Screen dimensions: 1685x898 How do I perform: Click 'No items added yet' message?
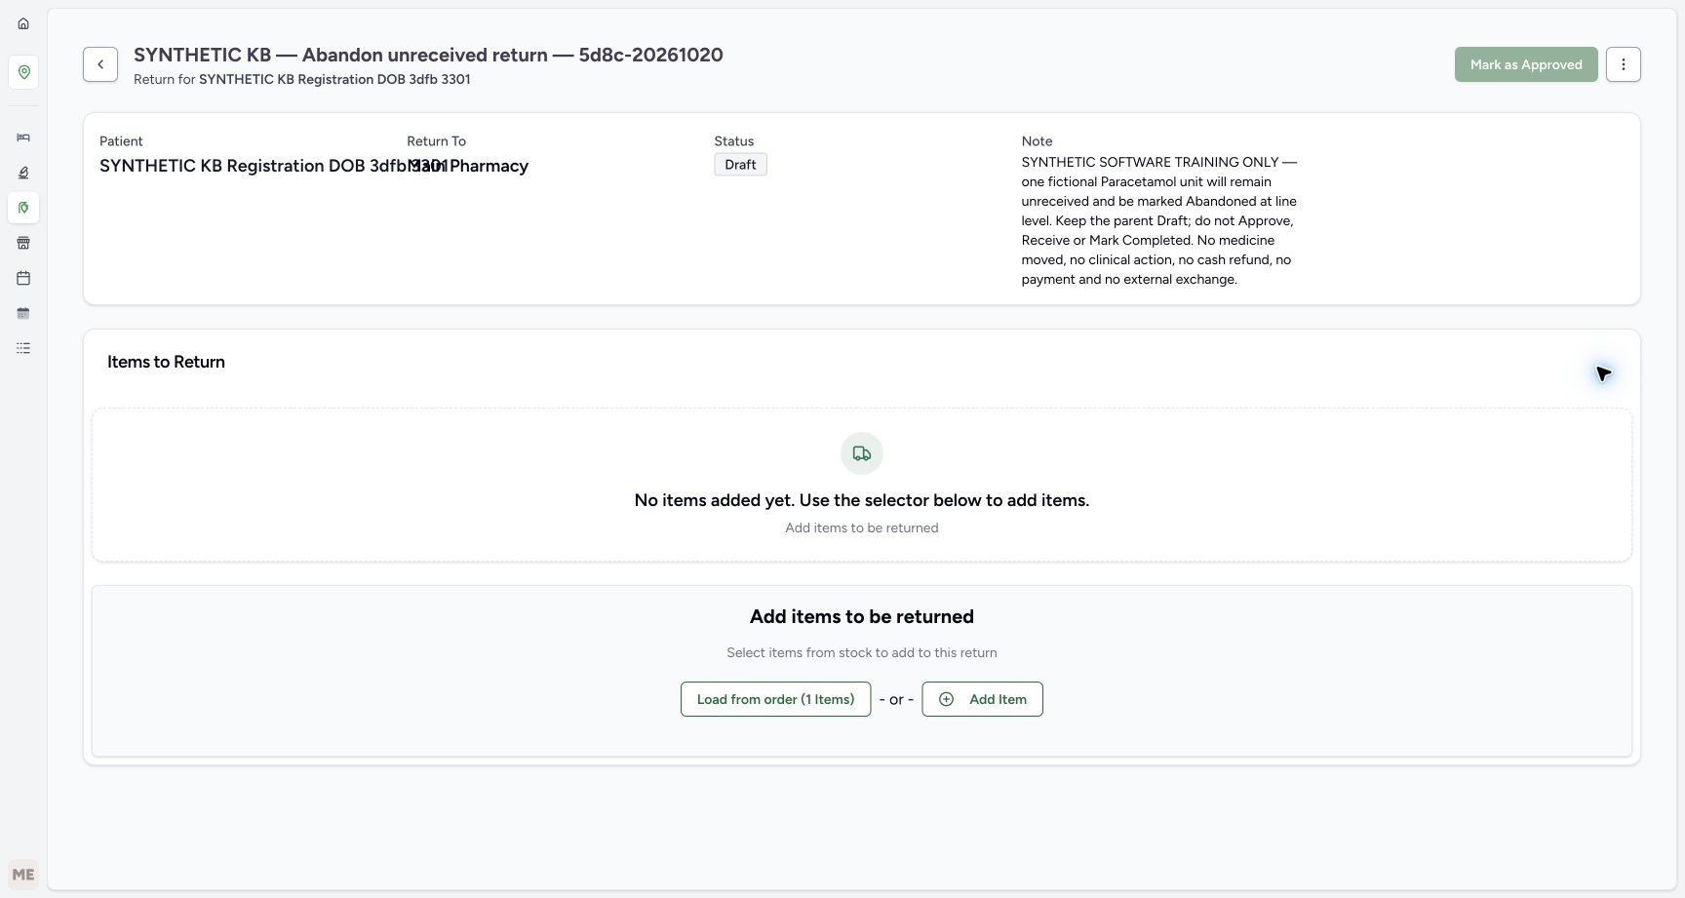click(x=862, y=500)
